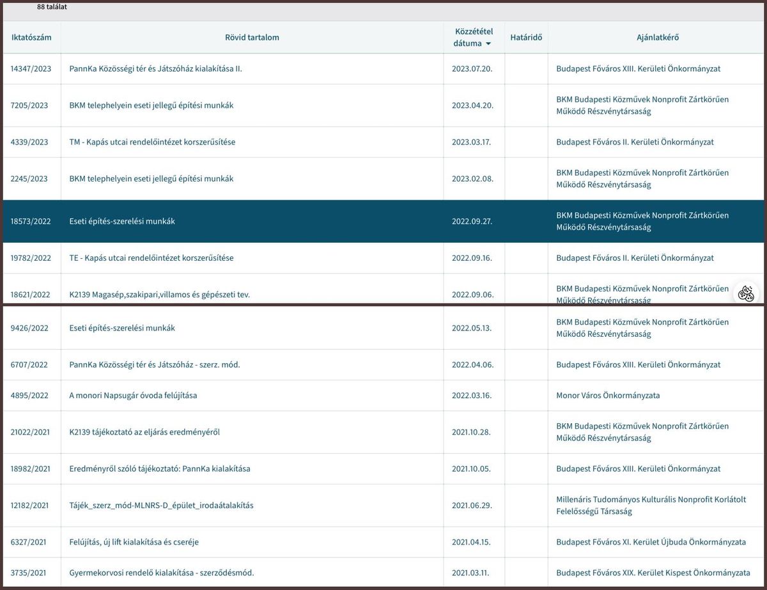This screenshot has width=767, height=590.
Task: Open record 4895/2022
Action: click(x=29, y=395)
